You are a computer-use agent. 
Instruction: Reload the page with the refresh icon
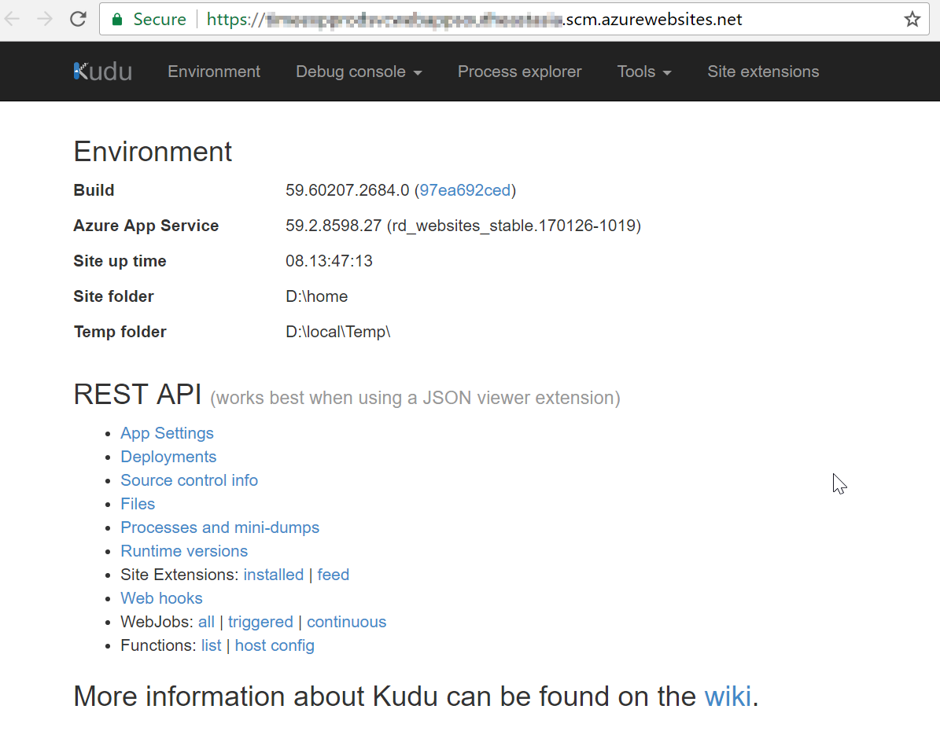point(79,19)
